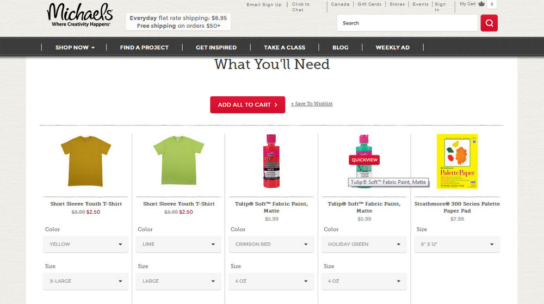
Task: Click the flat rate shipping banner
Action: click(x=178, y=22)
